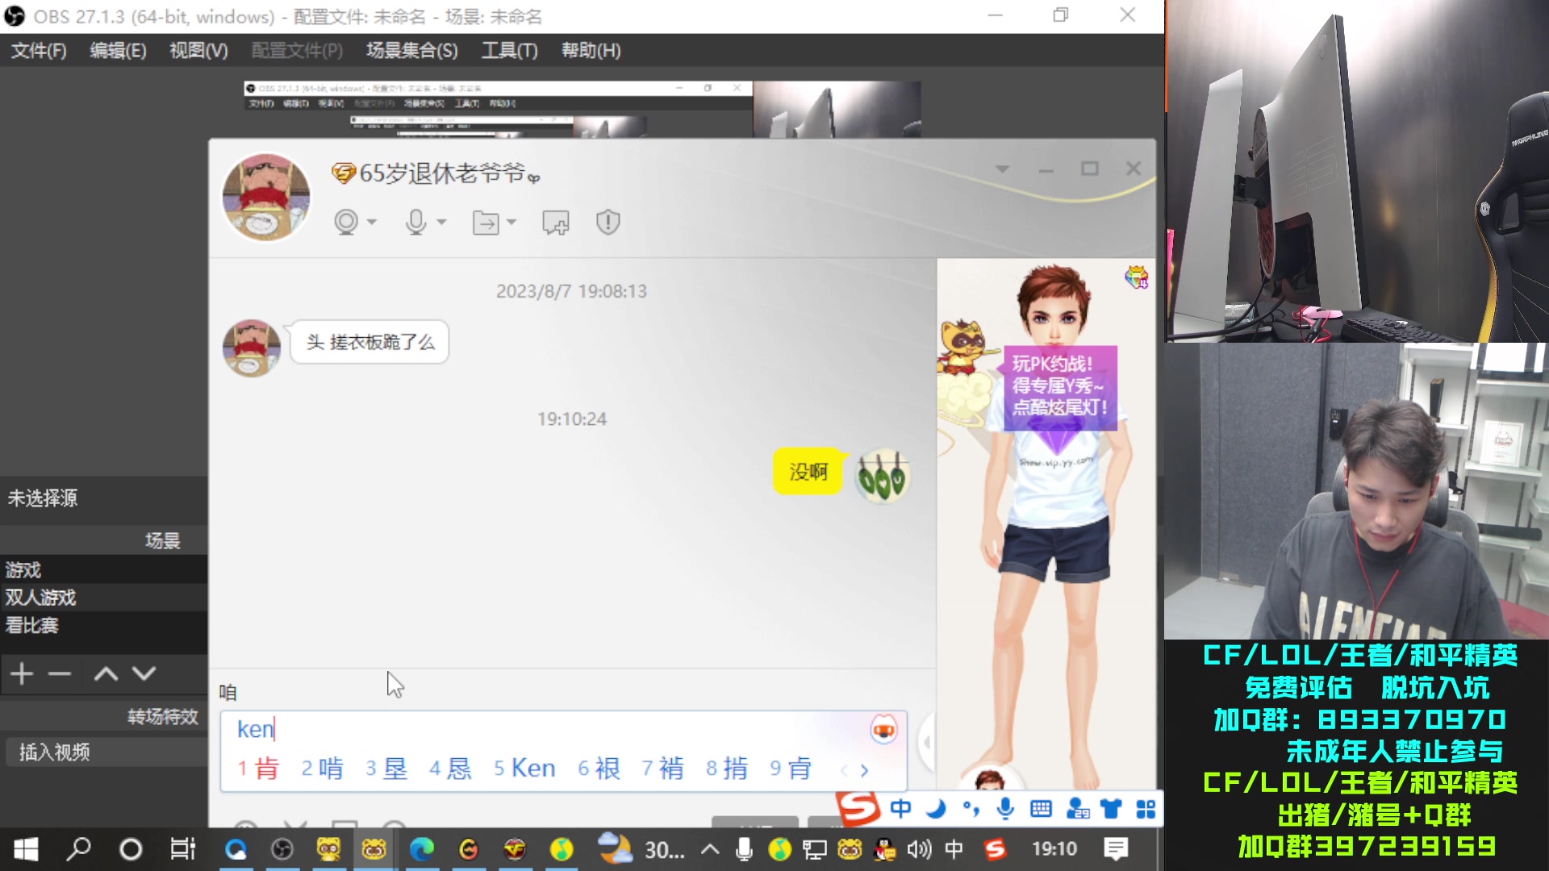Expand webcam call options dropdown arrow
Screen dimensions: 1549x871
(372, 222)
